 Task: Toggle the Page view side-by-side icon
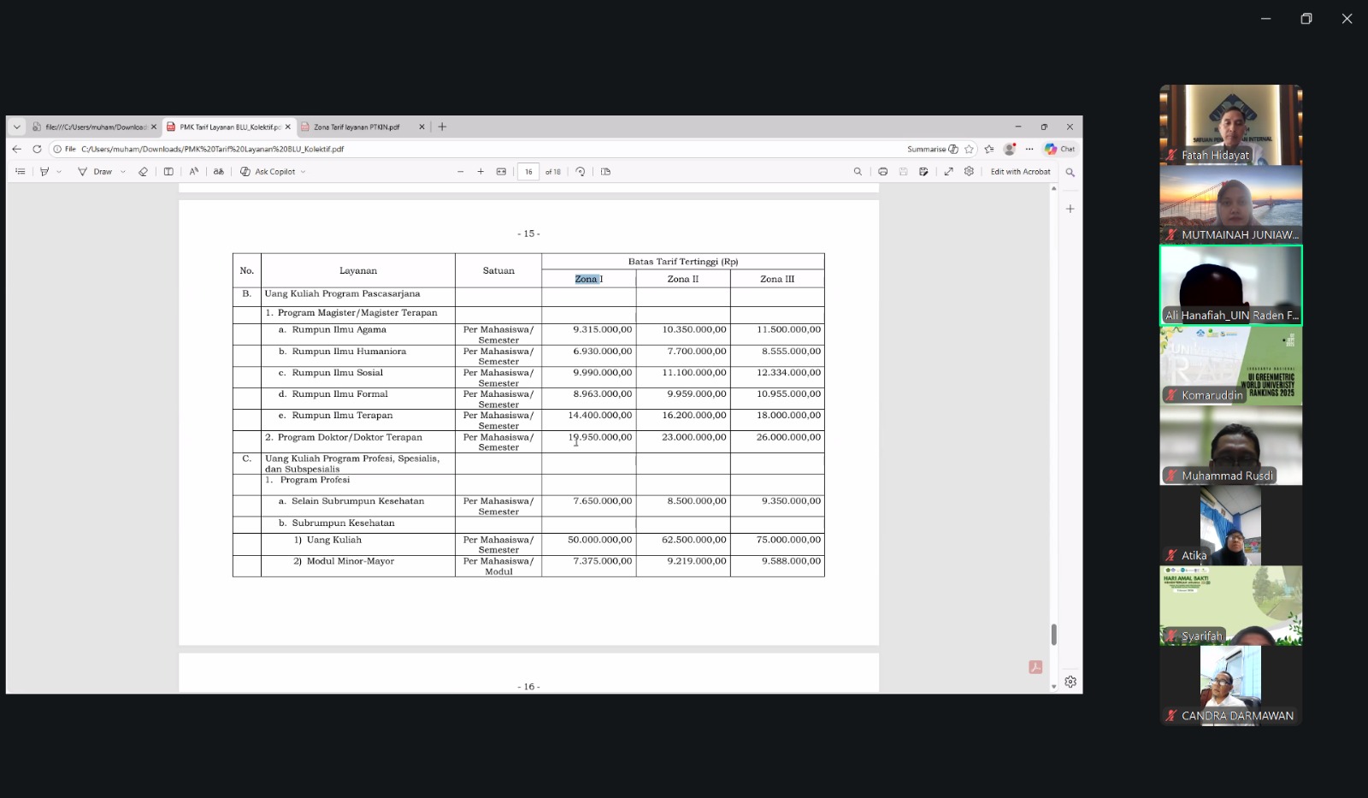[x=168, y=172]
